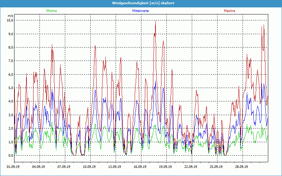Viewport: 282px width, 176px height.
Task: Click the 10,0 y-axis value
Action: (x=10, y=20)
